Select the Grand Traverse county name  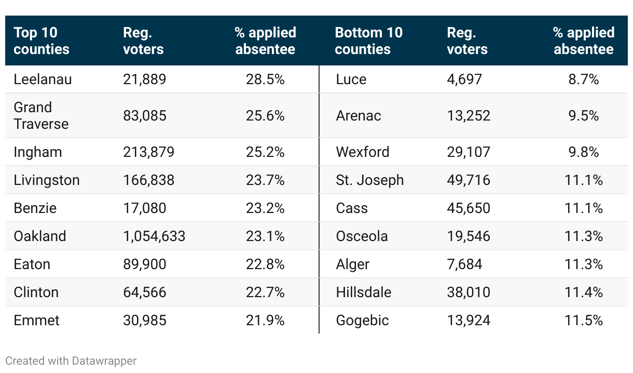pyautogui.click(x=41, y=116)
